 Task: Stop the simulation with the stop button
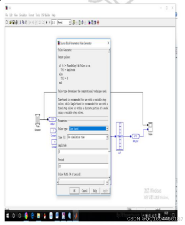(49, 22)
